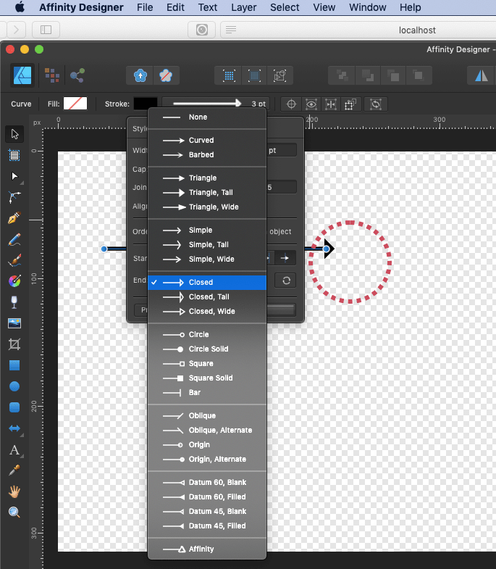Open the Stroke color swatch
496x569 pixels.
[x=145, y=104]
